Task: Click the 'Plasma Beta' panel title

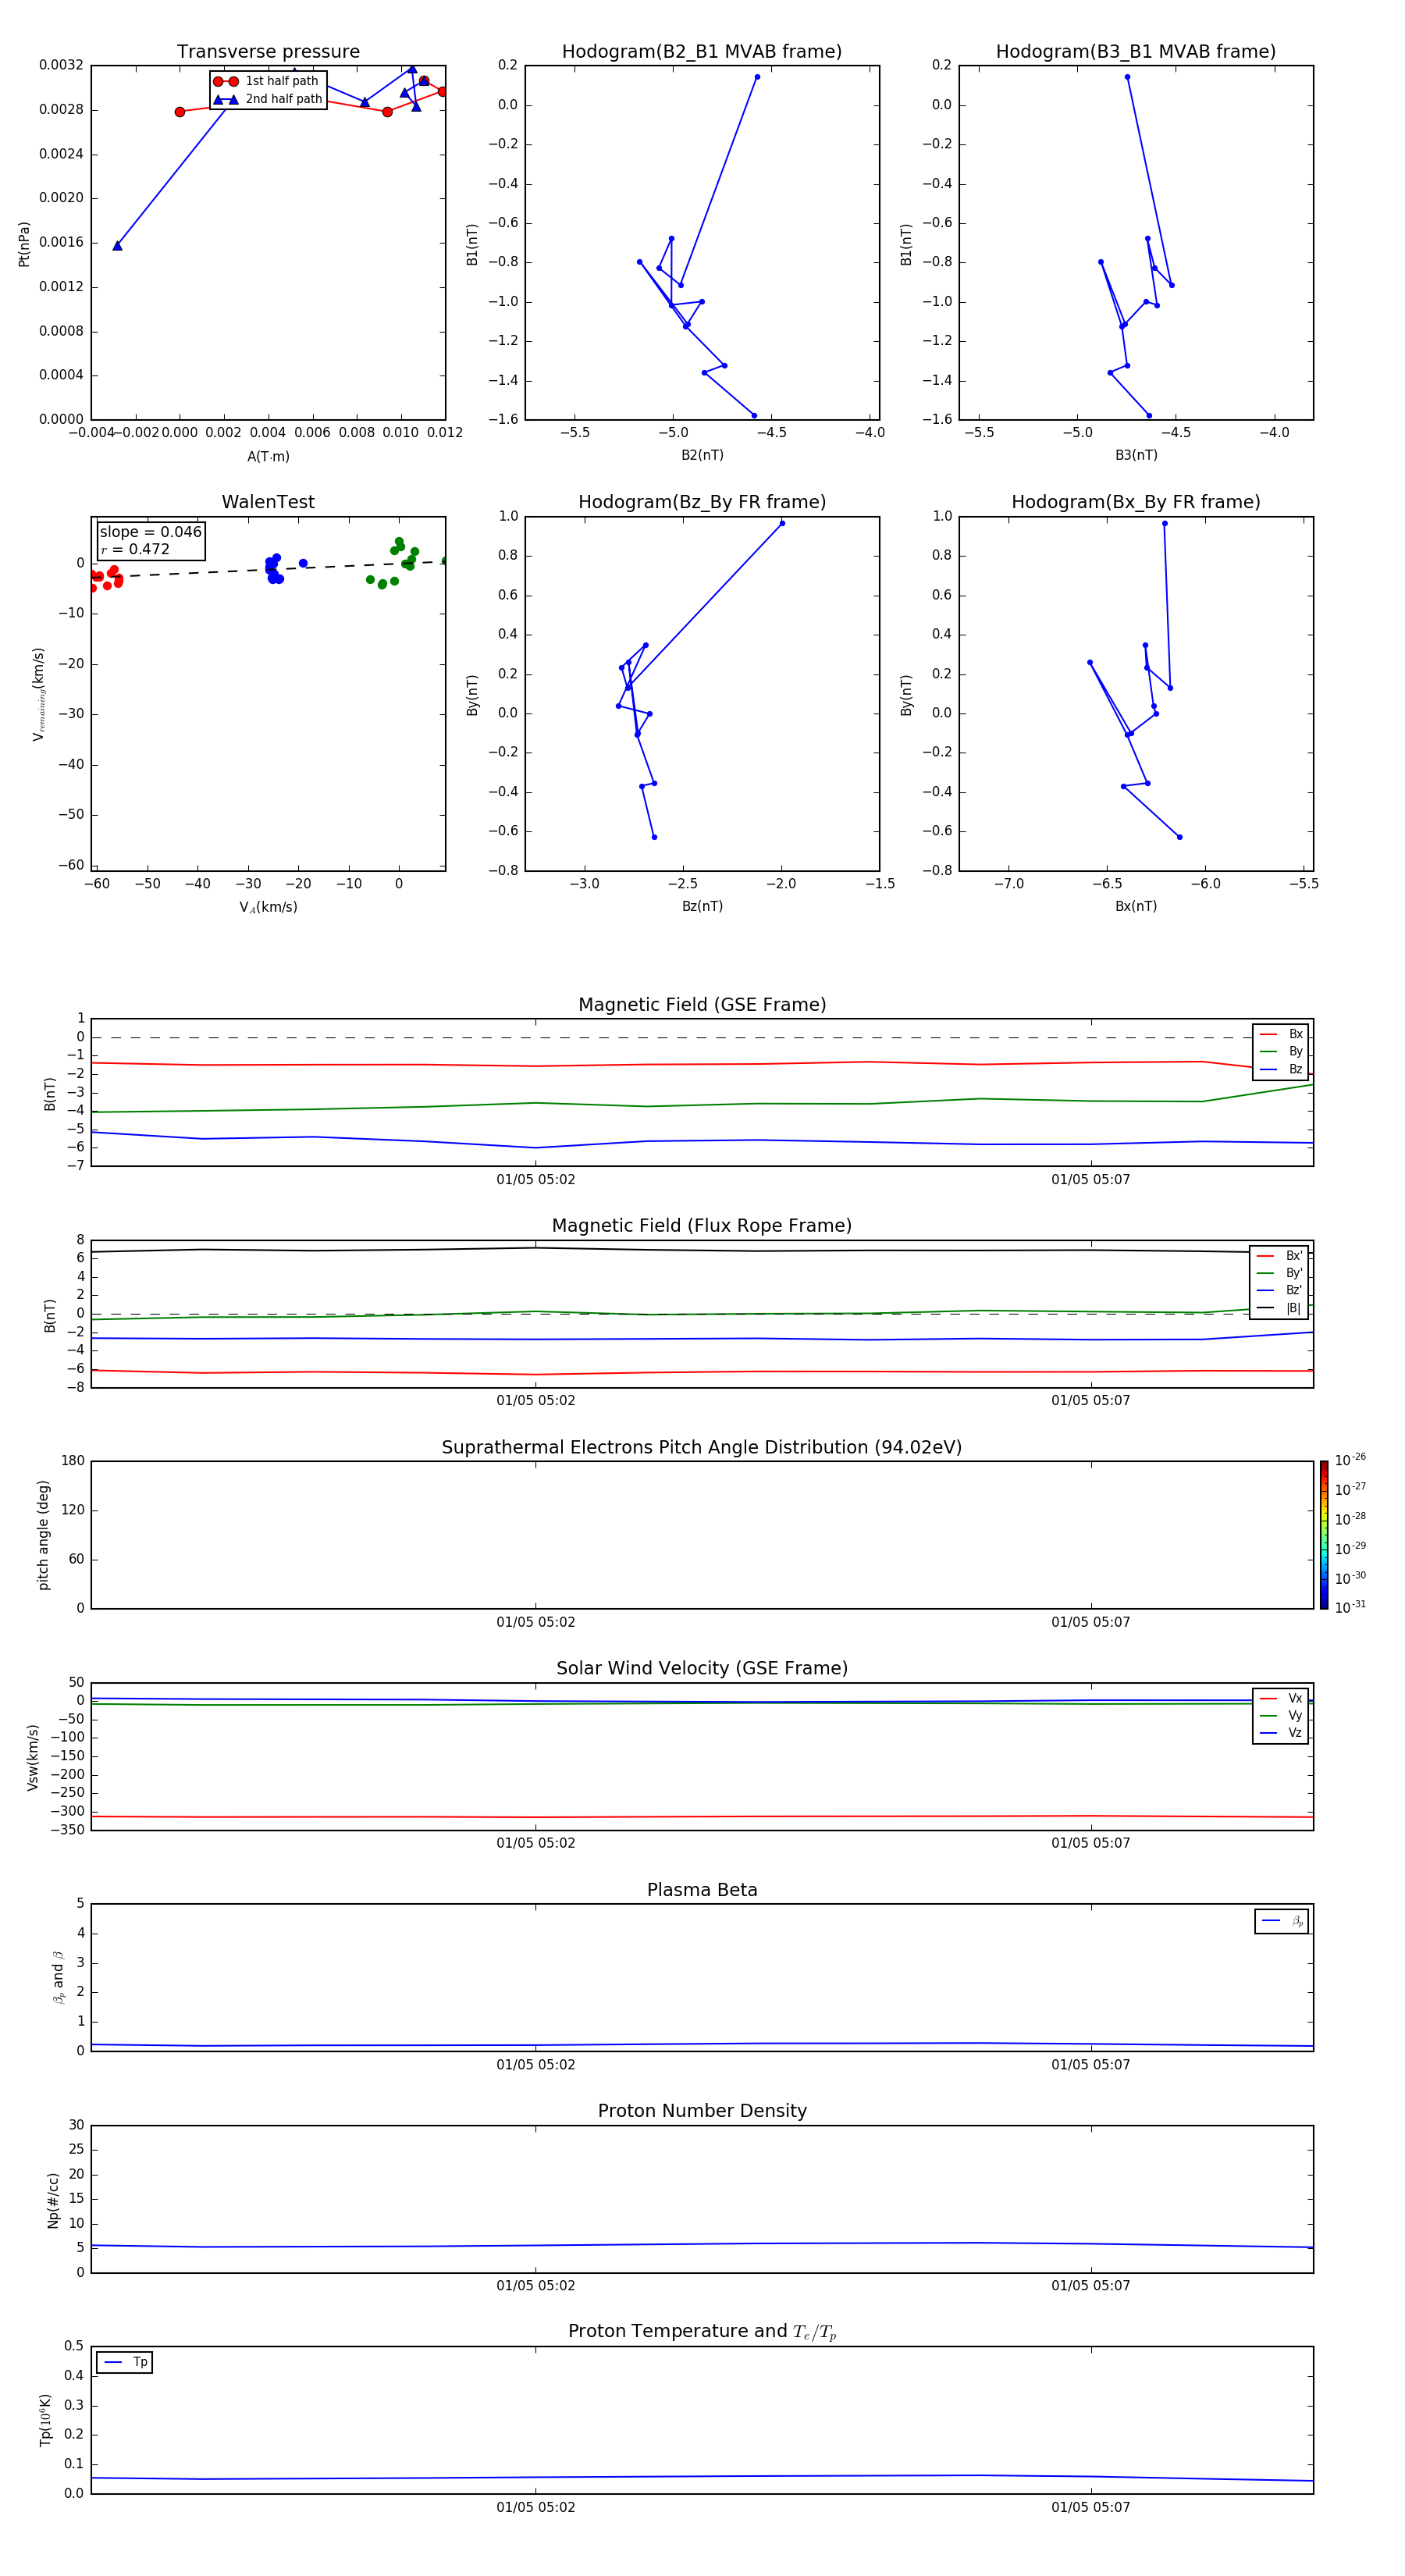Action: click(x=702, y=1890)
